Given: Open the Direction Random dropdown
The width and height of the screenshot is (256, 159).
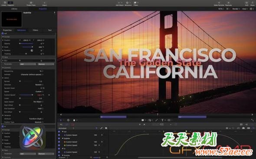Looking at the screenshot, I should point(39,85).
